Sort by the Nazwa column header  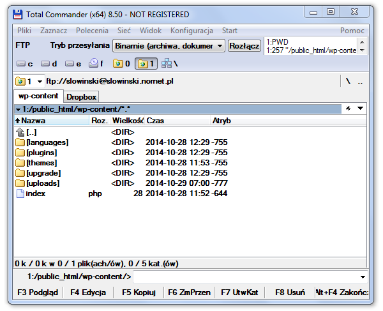click(52, 121)
